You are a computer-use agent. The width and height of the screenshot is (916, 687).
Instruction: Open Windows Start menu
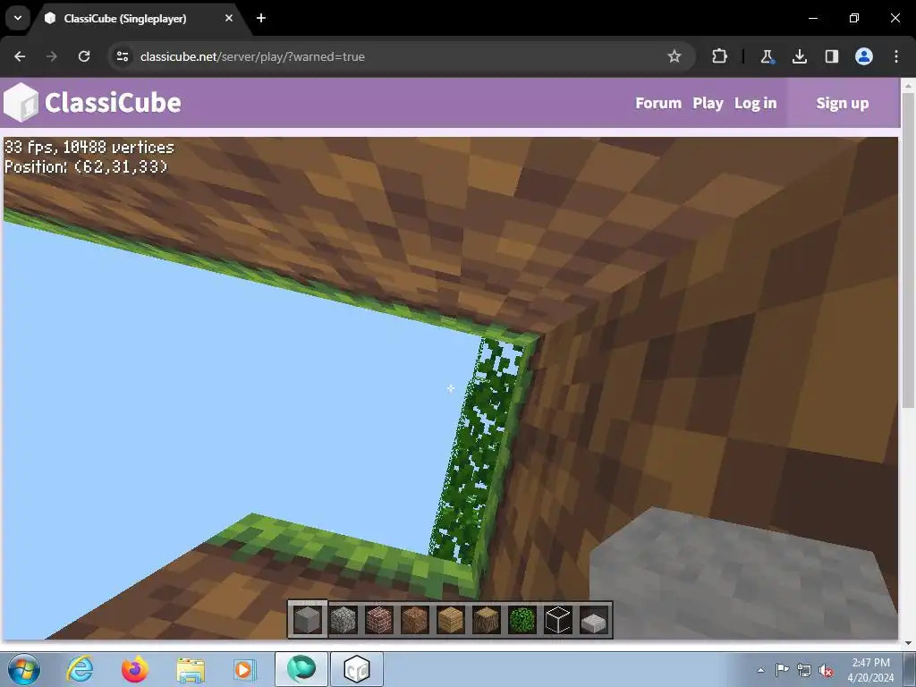click(x=24, y=669)
